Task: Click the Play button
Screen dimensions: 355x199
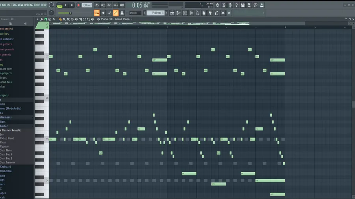Action: coord(65,5)
